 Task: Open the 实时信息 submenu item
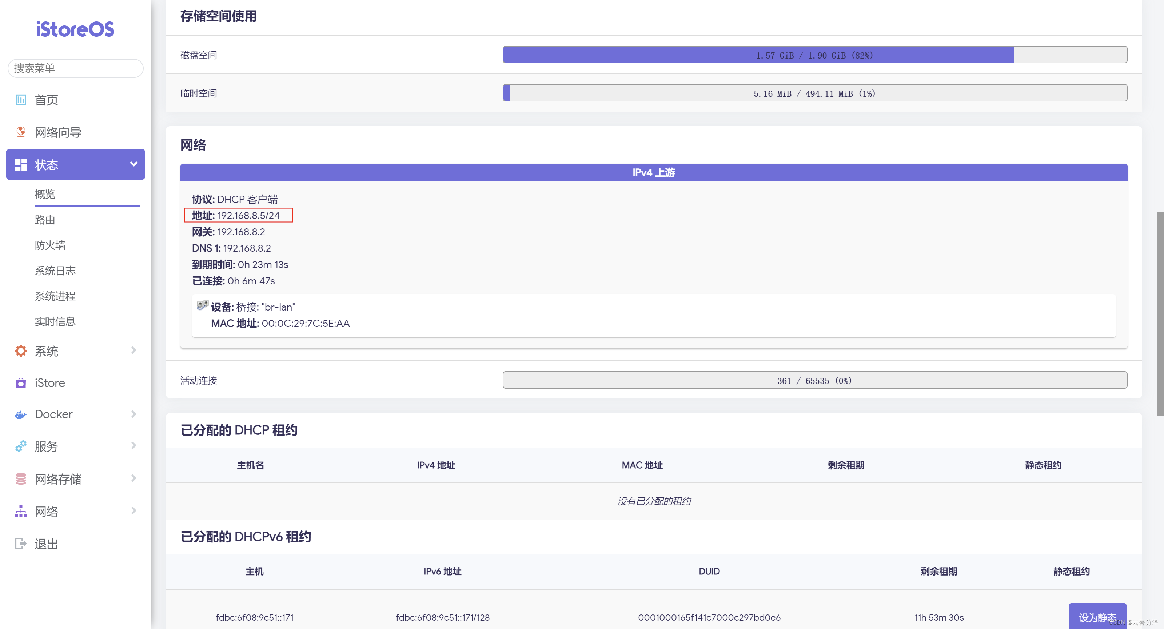click(x=55, y=321)
